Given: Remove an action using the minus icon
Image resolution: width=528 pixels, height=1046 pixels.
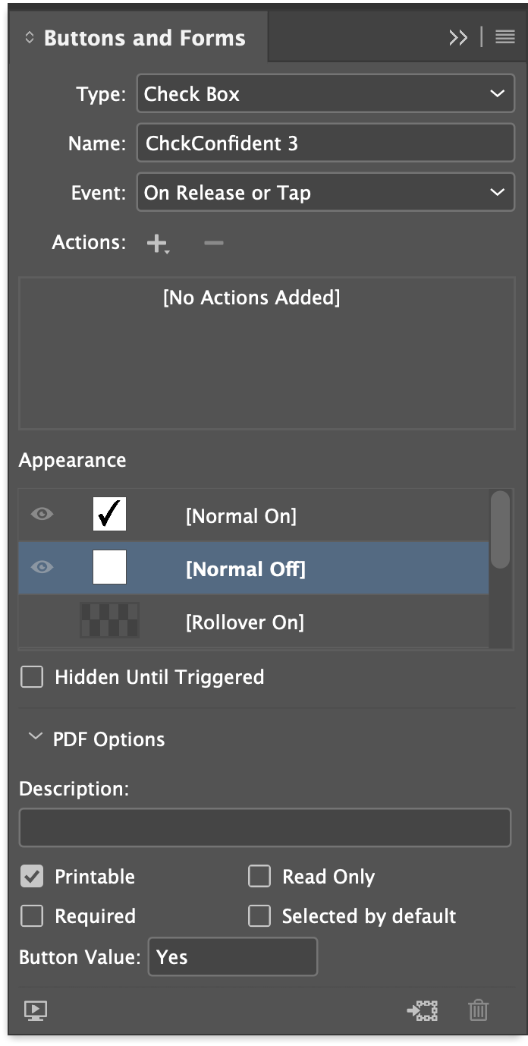Looking at the screenshot, I should [x=213, y=241].
